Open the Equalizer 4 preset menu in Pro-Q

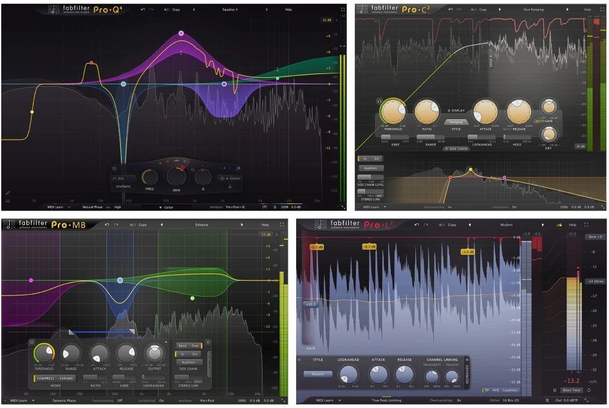coord(232,8)
